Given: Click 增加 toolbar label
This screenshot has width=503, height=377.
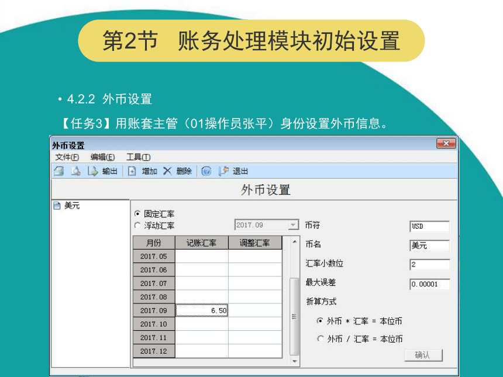Looking at the screenshot, I should click(x=150, y=171).
